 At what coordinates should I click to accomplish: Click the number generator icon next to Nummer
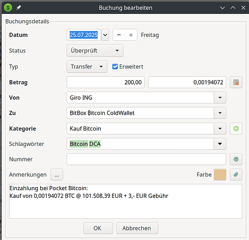pos(236,159)
